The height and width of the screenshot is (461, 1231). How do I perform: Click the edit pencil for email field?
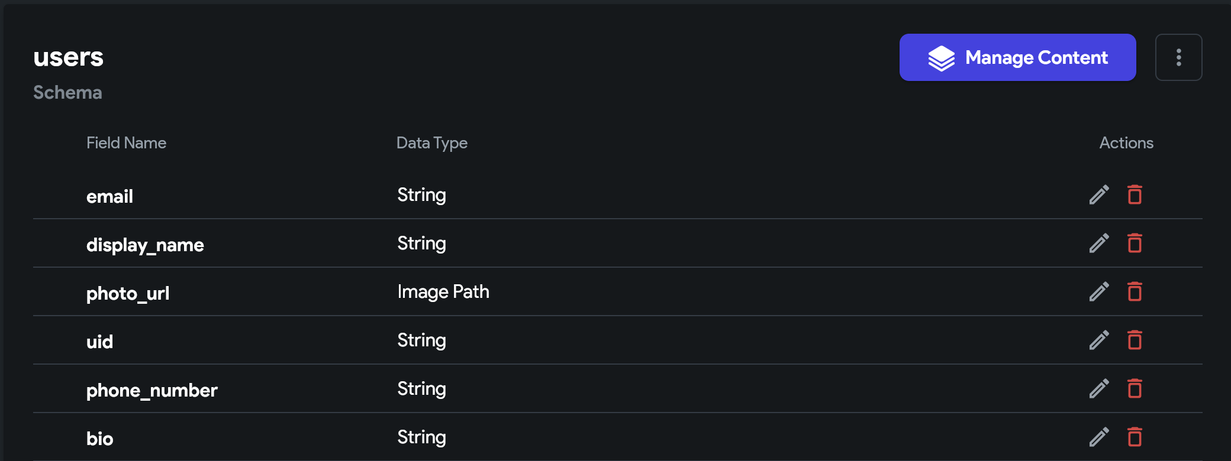(x=1099, y=194)
